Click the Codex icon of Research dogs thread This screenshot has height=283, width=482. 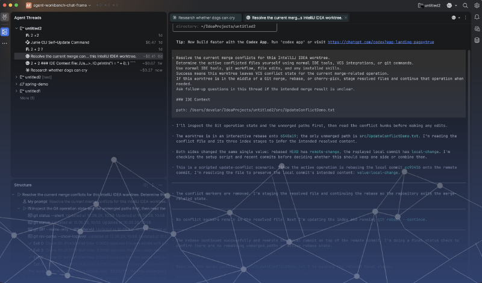pos(27,70)
